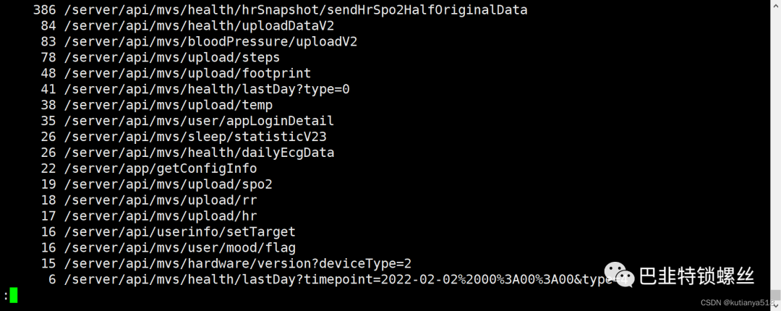Click the green terminal cursor block
This screenshot has width=781, height=311.
pos(14,295)
